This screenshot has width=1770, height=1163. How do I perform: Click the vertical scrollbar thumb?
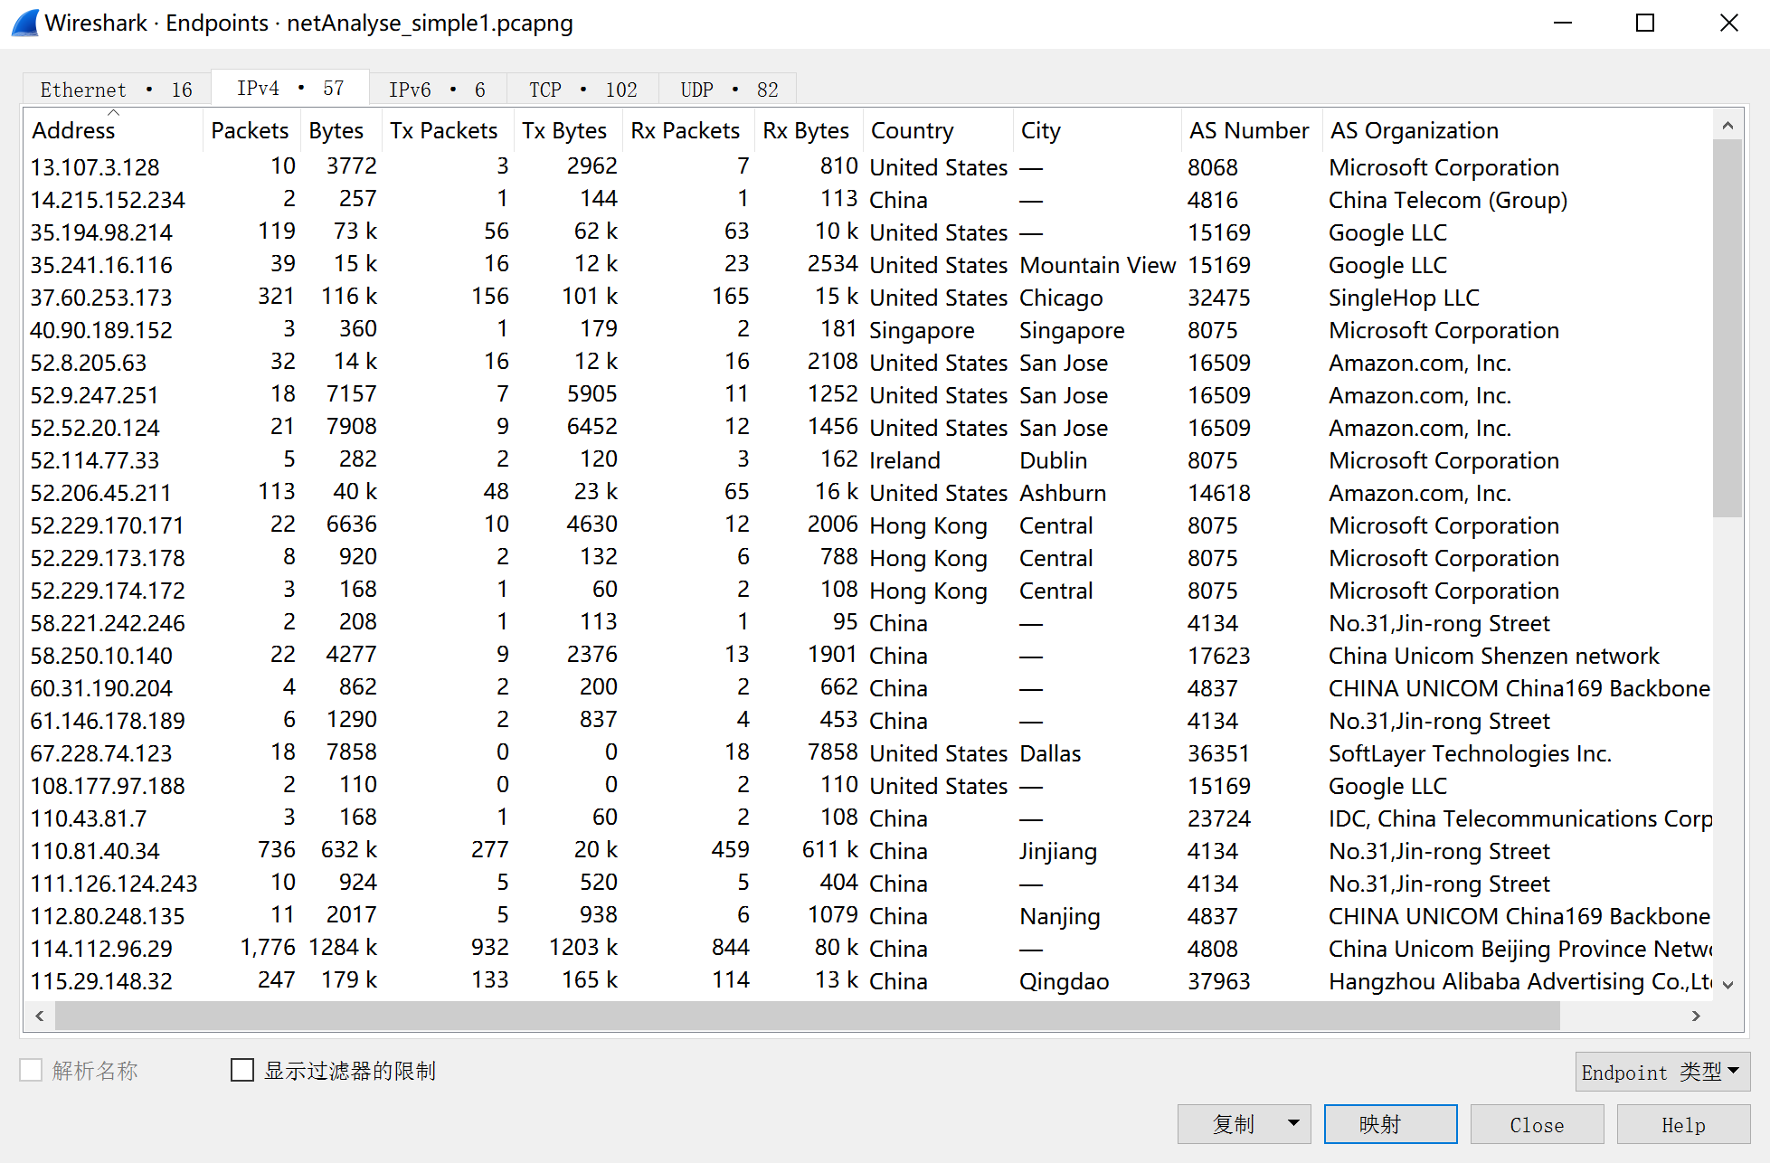click(x=1727, y=327)
